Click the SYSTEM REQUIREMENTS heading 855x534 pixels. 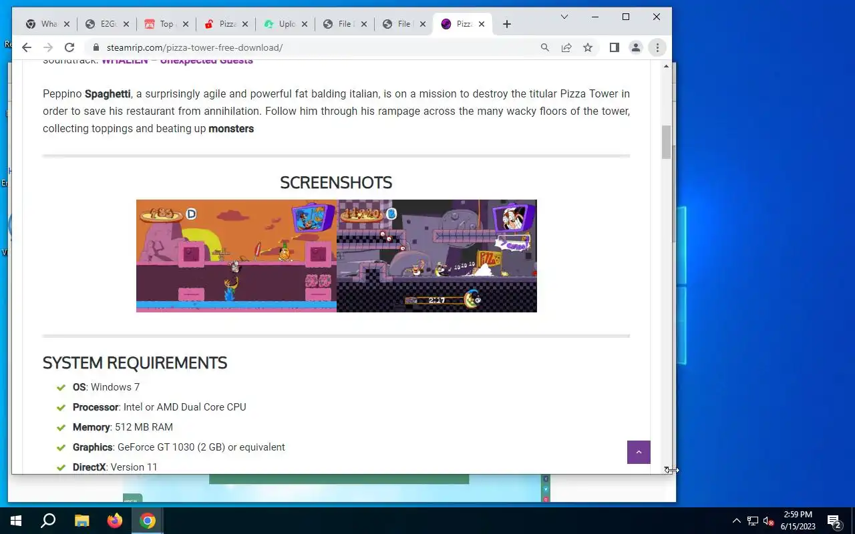[x=135, y=363]
